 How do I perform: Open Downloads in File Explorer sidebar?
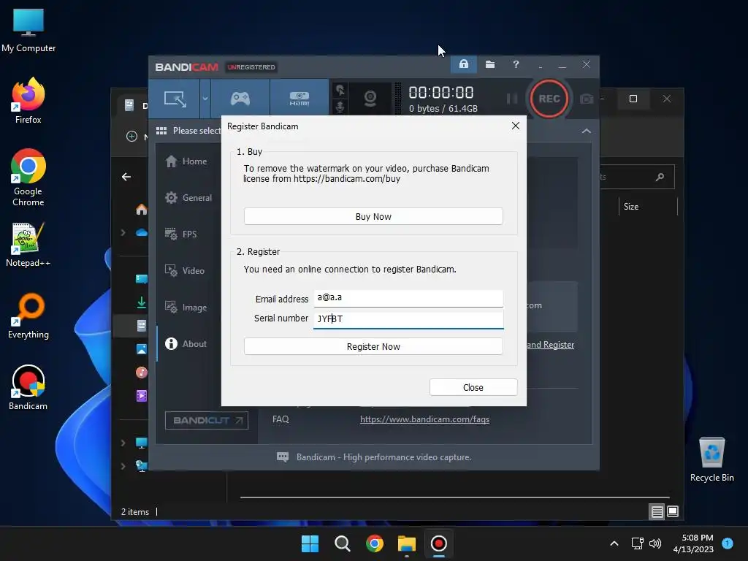click(x=141, y=302)
